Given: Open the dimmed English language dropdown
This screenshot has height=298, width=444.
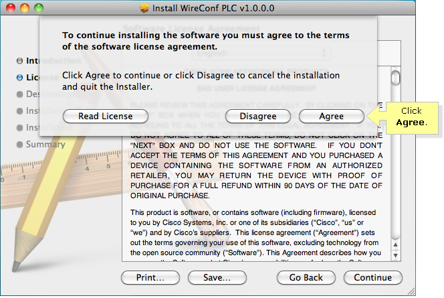Looking at the screenshot, I should pyautogui.click(x=261, y=53).
